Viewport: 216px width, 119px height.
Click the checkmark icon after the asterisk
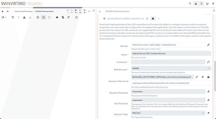159,18
